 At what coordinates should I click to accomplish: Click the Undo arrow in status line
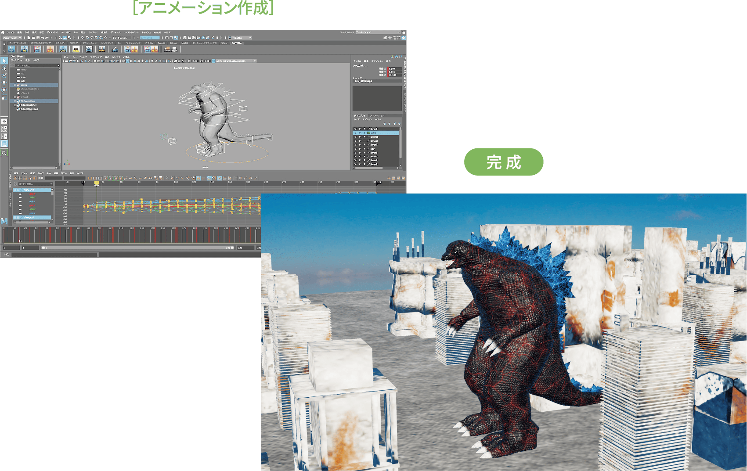42,38
